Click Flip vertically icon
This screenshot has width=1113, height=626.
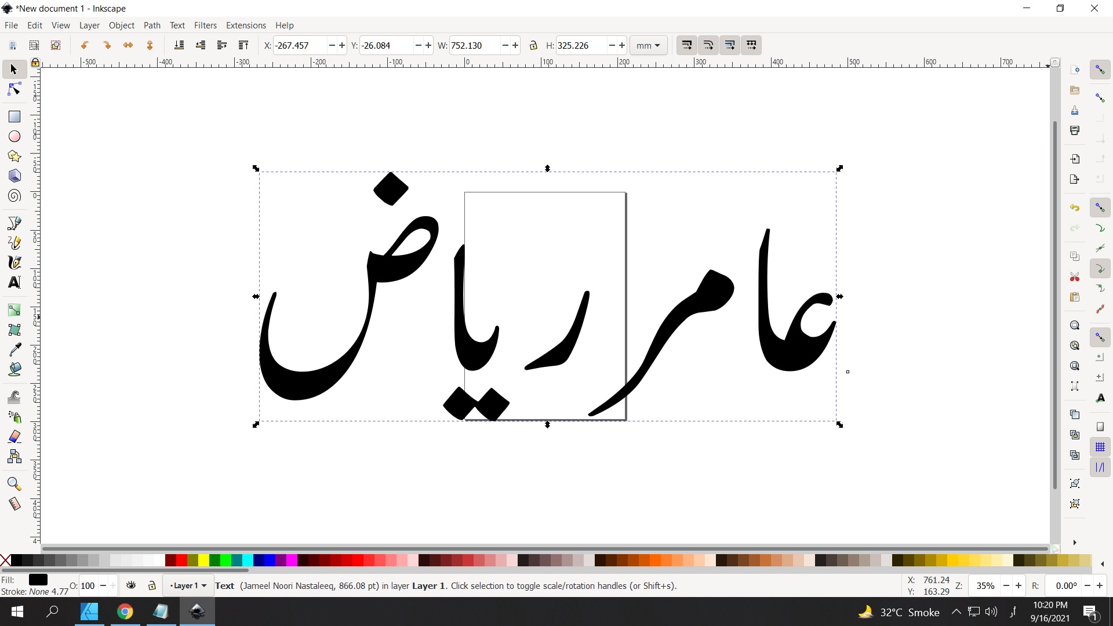pyautogui.click(x=150, y=45)
